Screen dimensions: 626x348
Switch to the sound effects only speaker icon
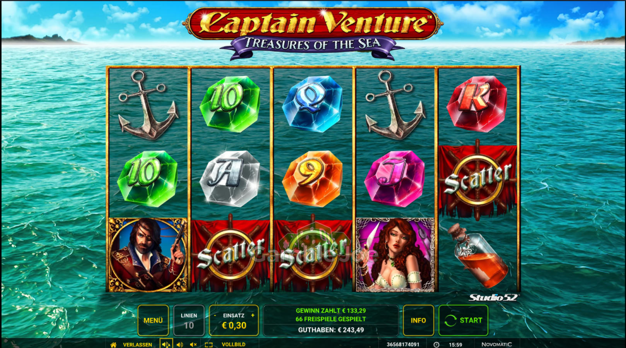click(180, 345)
